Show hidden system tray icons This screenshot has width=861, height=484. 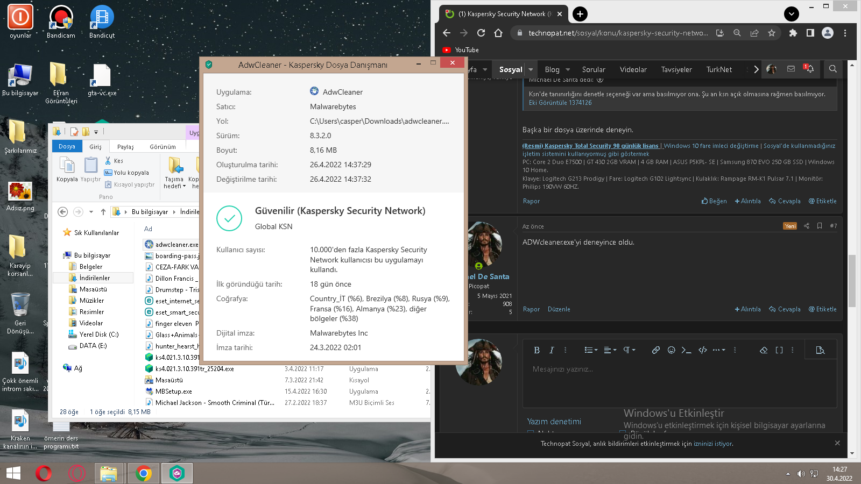coord(788,474)
